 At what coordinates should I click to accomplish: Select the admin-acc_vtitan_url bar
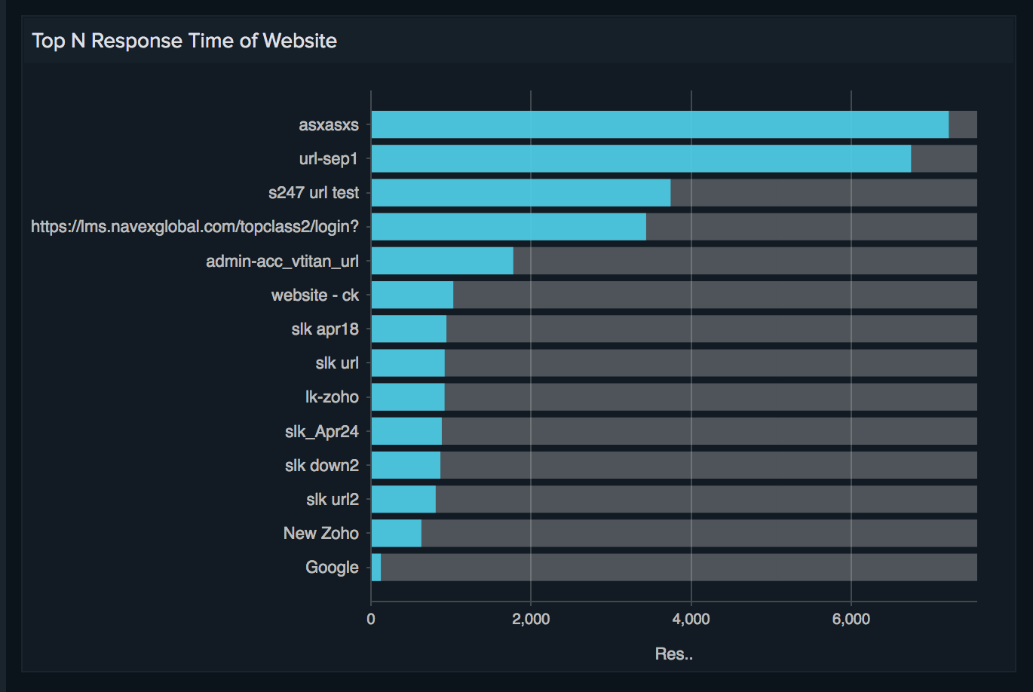(x=441, y=260)
